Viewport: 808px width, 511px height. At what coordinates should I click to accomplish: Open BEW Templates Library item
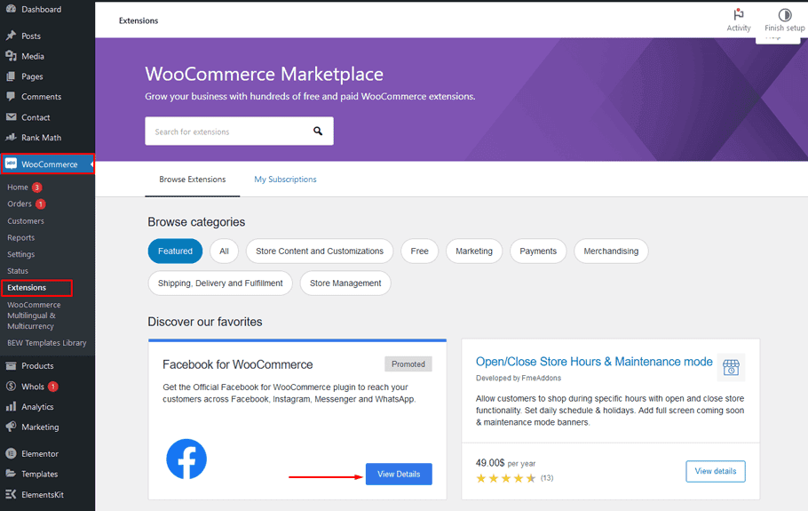[47, 343]
